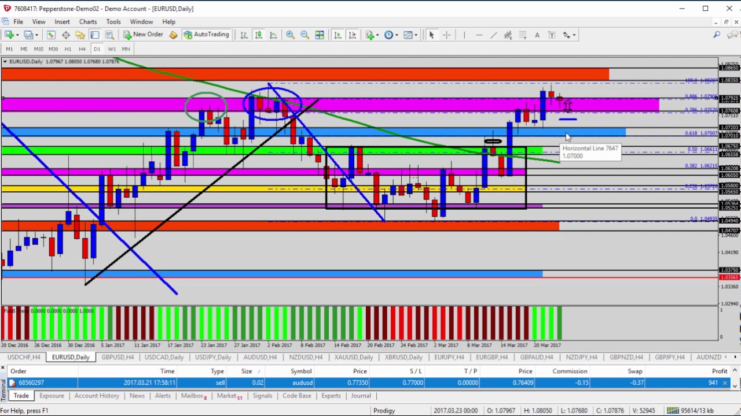Switch to M30 timeframe
Screen dimensions: 741x416
(53, 49)
